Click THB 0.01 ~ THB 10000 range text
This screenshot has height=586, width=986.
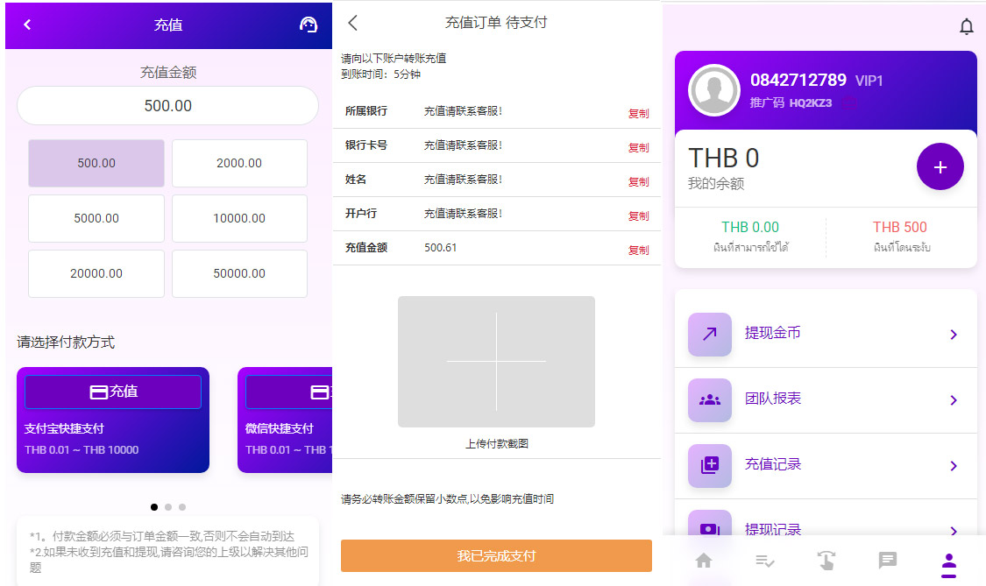point(82,449)
